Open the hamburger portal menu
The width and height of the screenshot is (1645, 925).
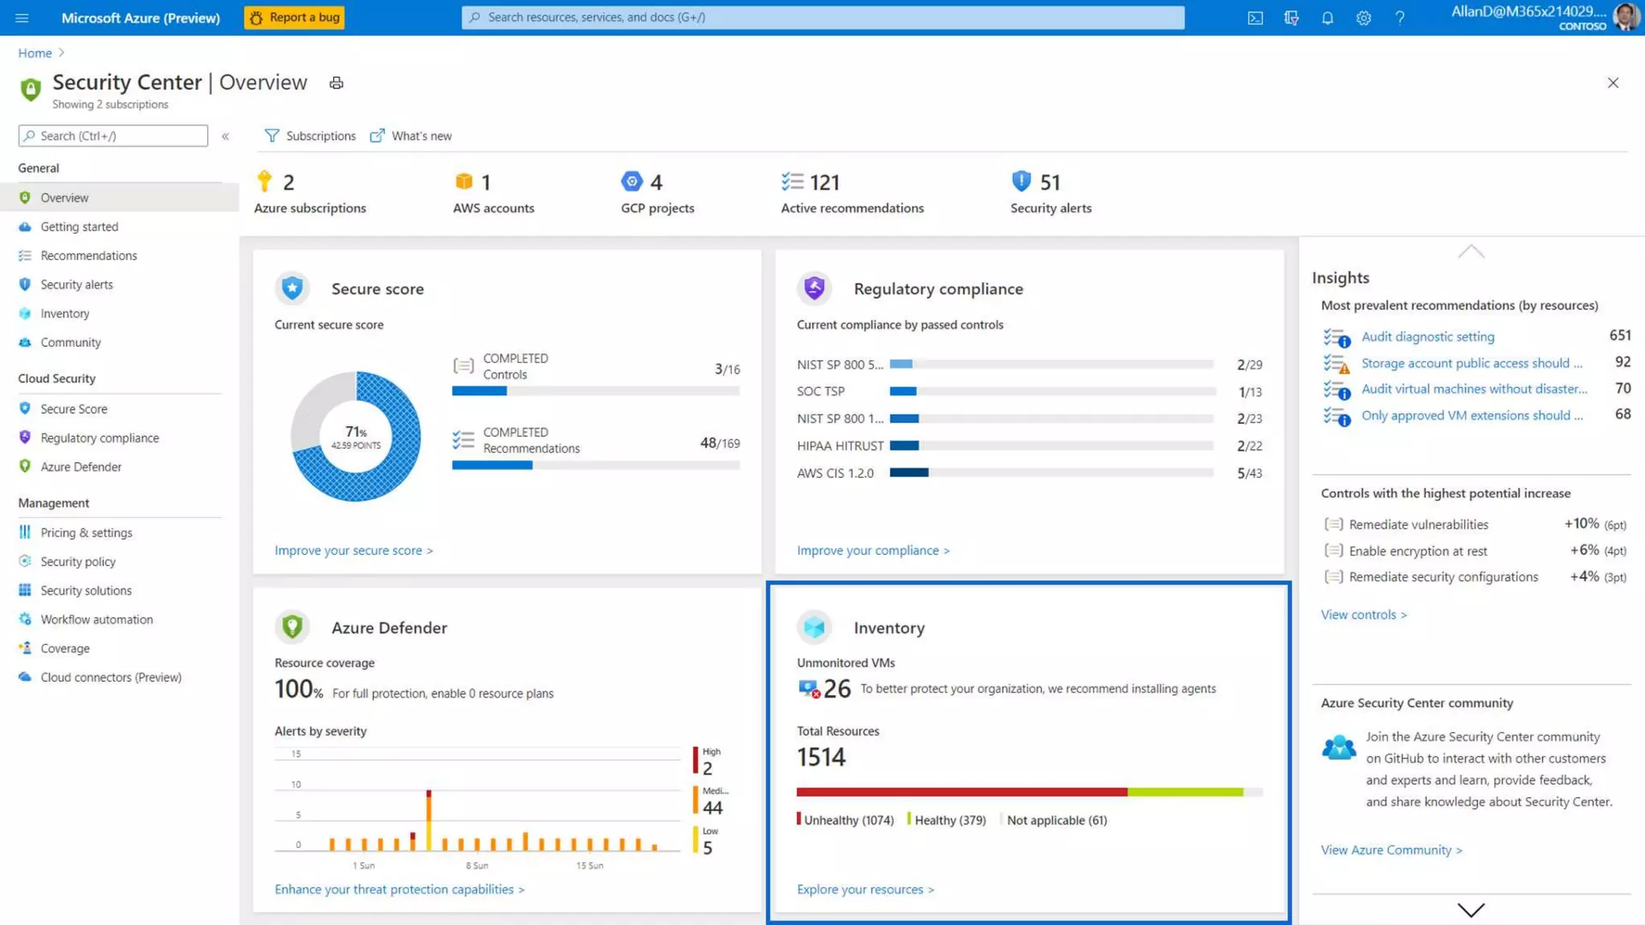click(x=22, y=18)
